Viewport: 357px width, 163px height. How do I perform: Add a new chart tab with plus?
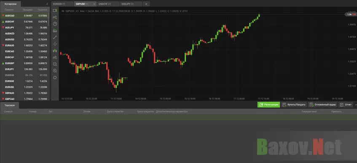coord(146,4)
